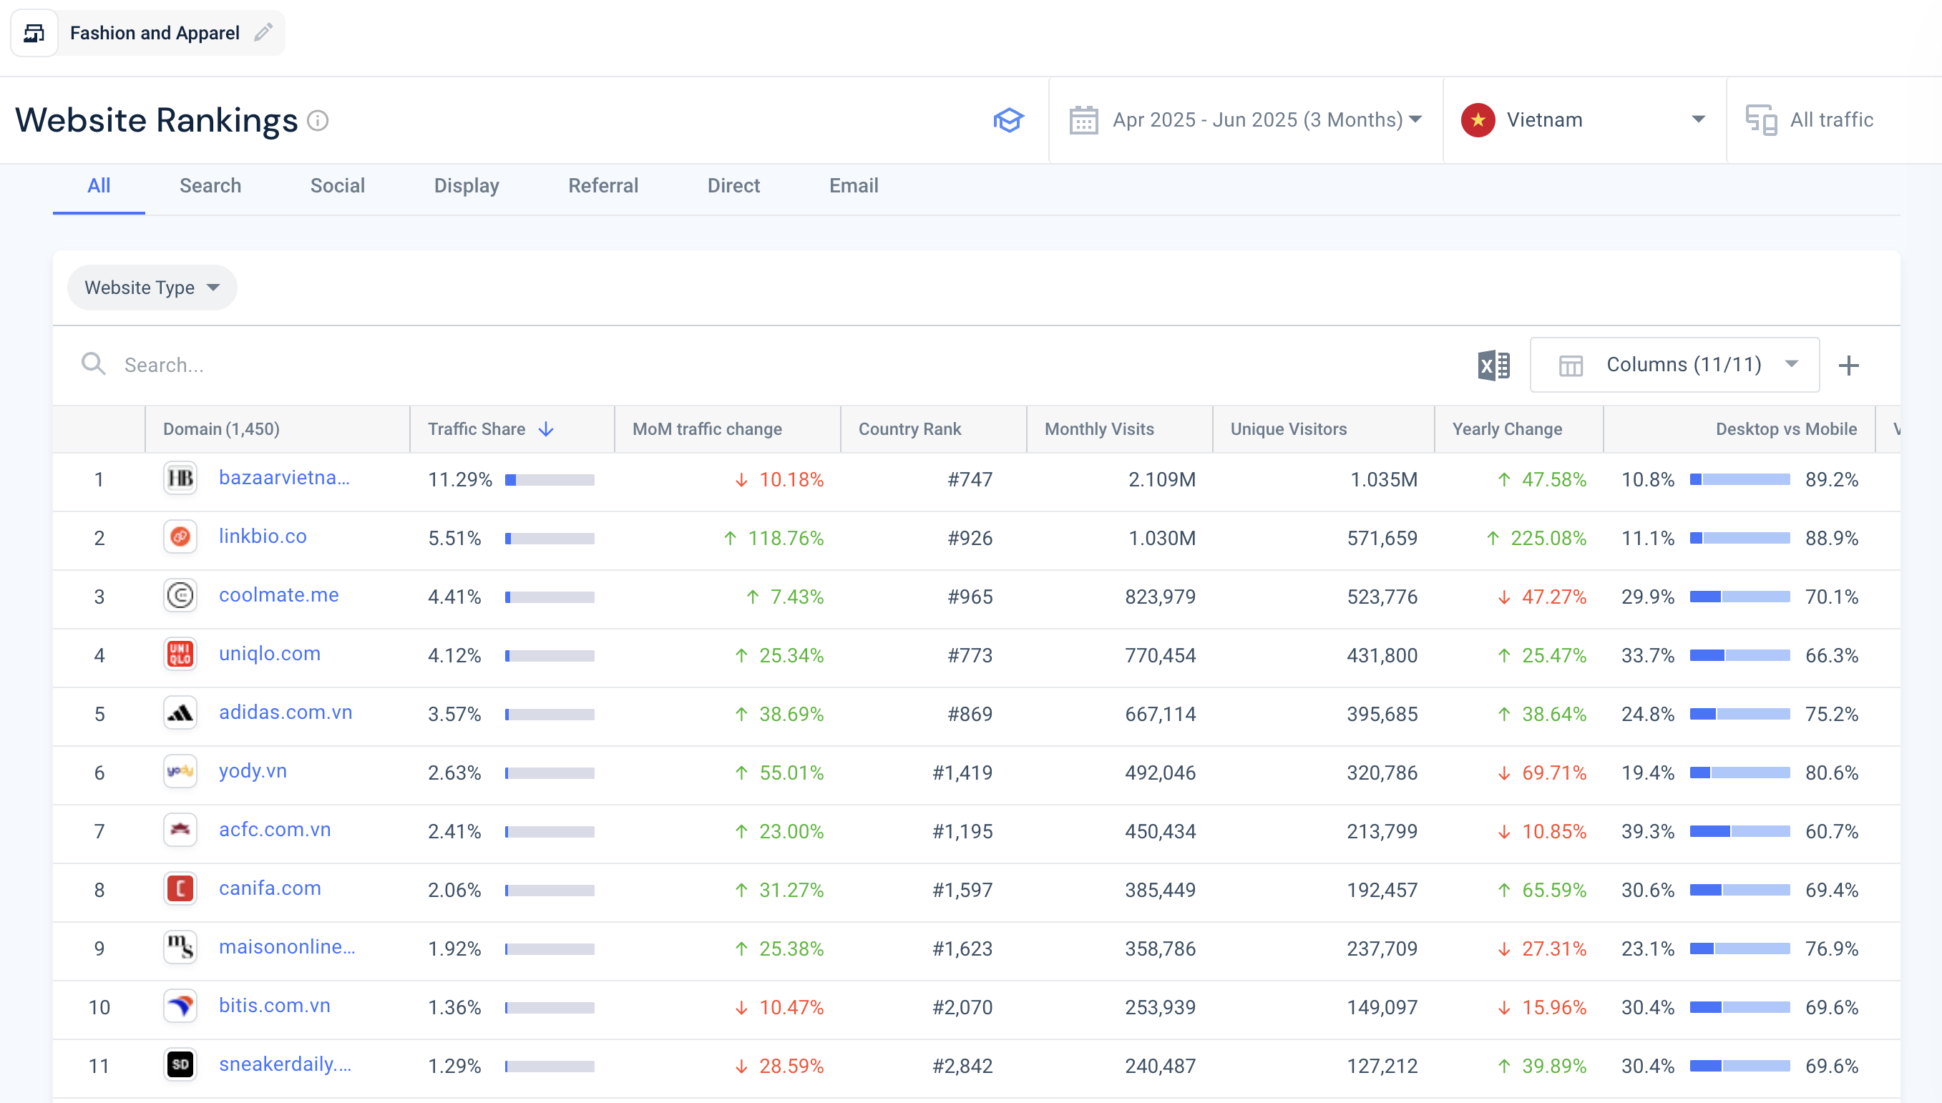This screenshot has width=1942, height=1103.
Task: Open the bazaarvietna… domain link
Action: pos(284,478)
